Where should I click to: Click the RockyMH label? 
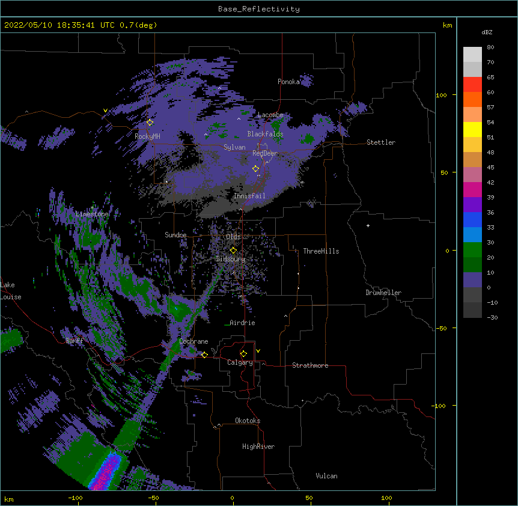[147, 136]
